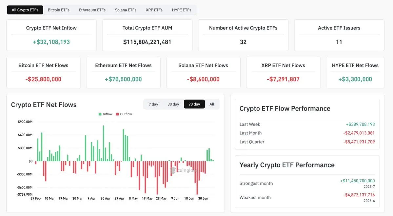Click the Total Crypto ETF AUM card
Viewport: 393px width, 216px height.
(x=147, y=35)
